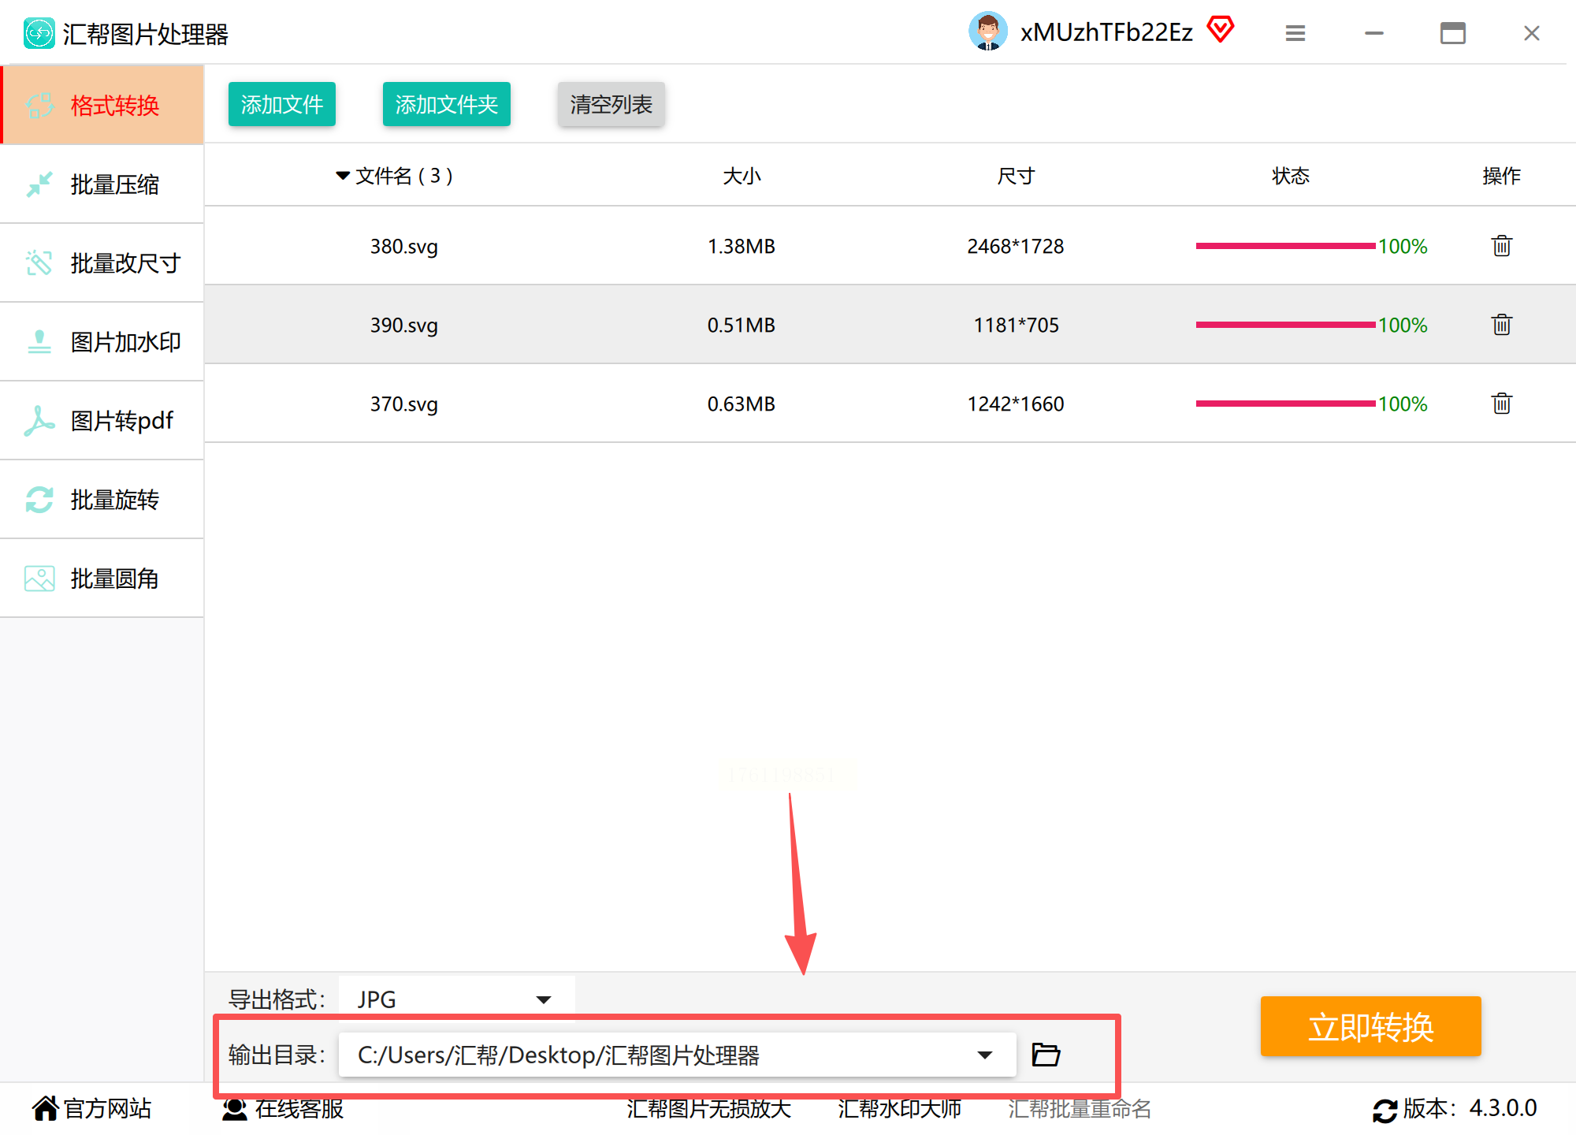
Task: Remove 370.svg using its trash icon
Action: coord(1501,404)
